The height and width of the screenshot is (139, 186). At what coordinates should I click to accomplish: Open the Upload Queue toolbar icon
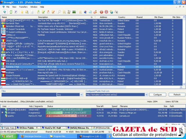coord(48,12)
